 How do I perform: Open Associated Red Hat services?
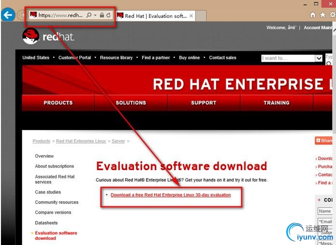point(55,179)
